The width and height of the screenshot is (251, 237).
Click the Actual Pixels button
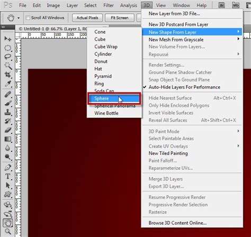pyautogui.click(x=87, y=17)
